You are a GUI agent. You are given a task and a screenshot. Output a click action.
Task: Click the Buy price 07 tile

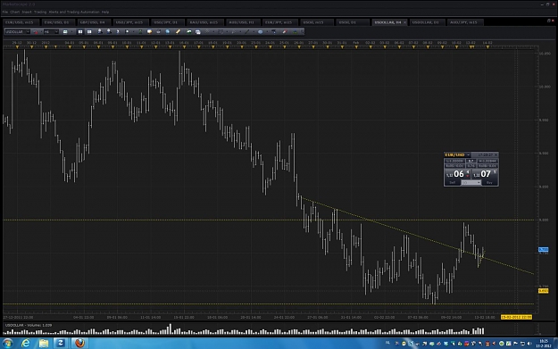(485, 174)
